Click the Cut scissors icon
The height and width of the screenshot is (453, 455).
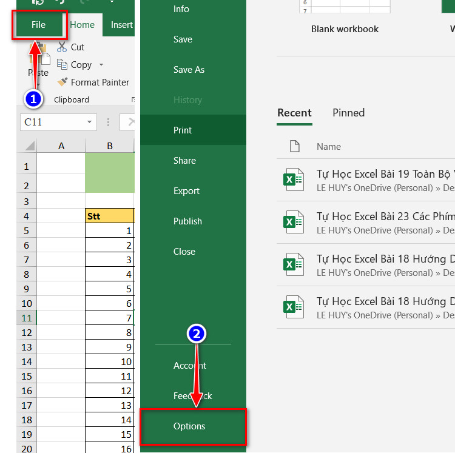tap(62, 47)
